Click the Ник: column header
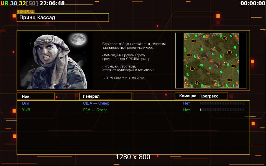 pyautogui.click(x=35, y=96)
